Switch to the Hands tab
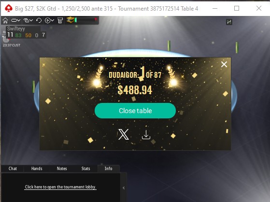Screen dimensions: 270x202 point(37,169)
